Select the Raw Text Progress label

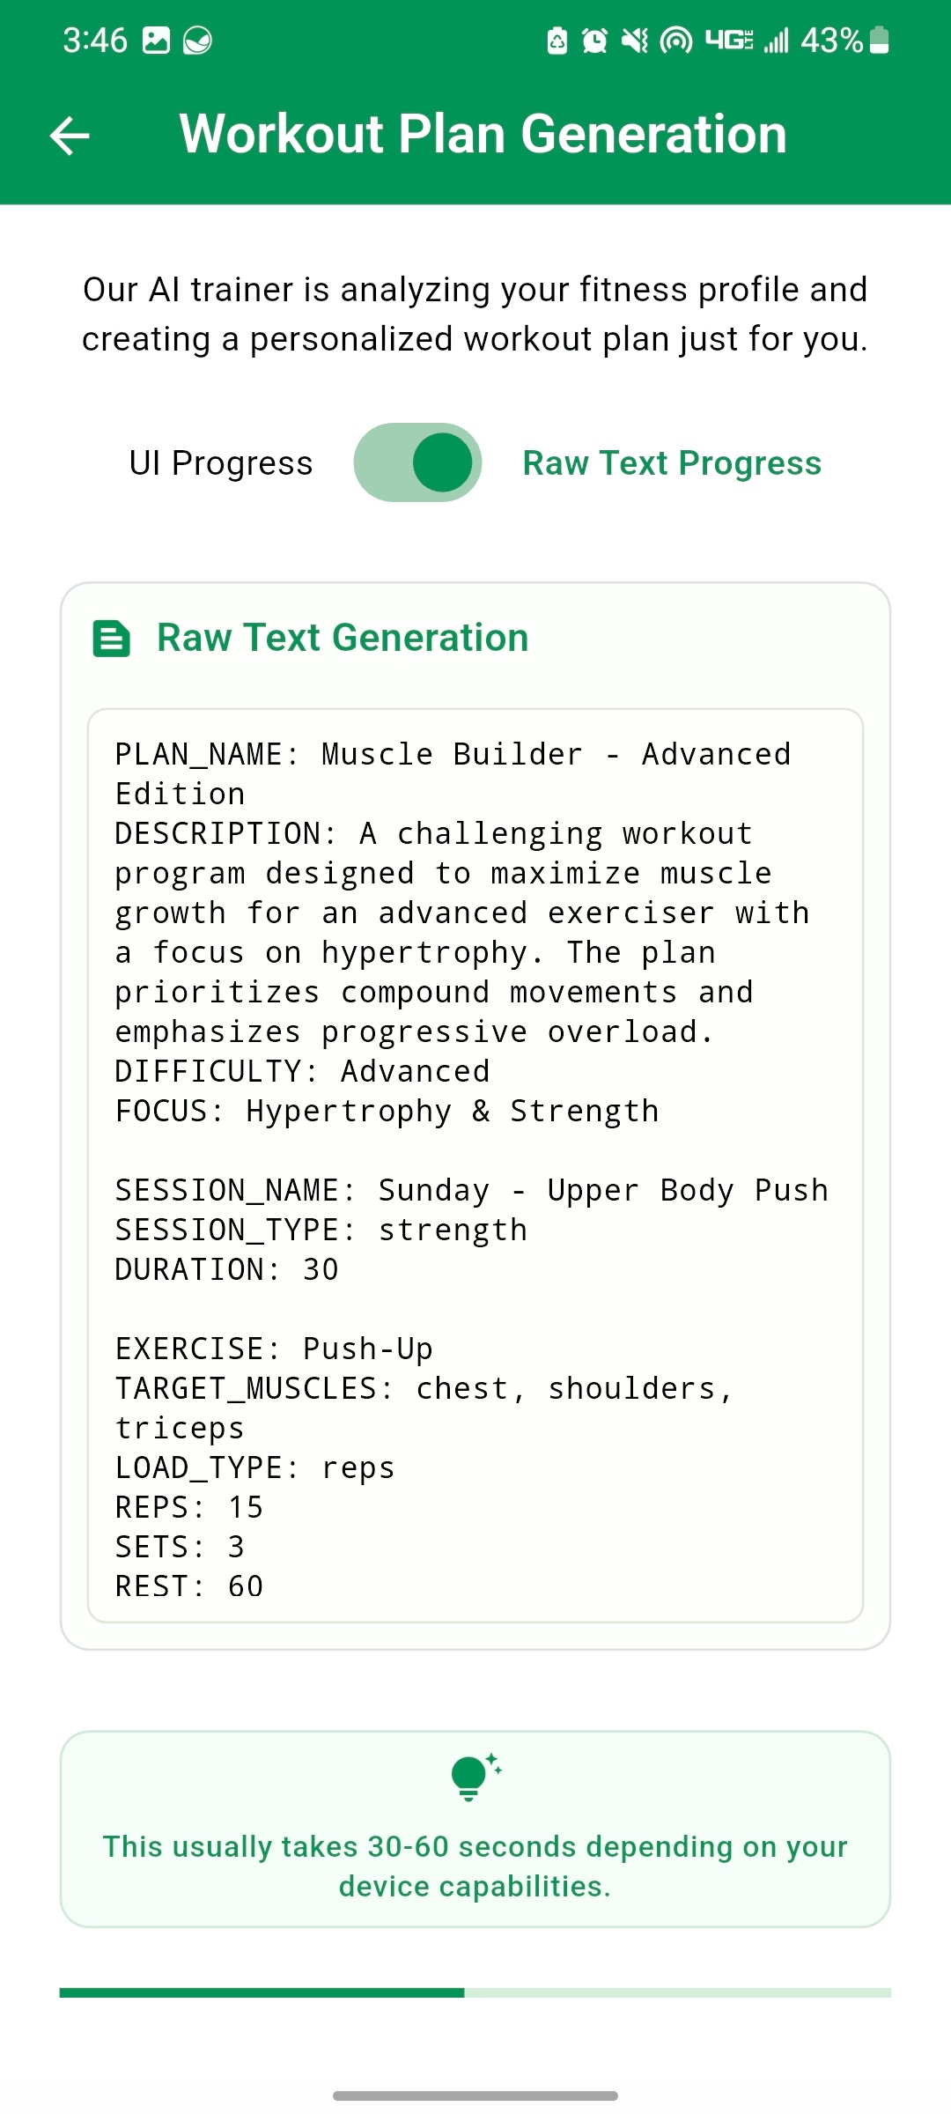coord(672,463)
